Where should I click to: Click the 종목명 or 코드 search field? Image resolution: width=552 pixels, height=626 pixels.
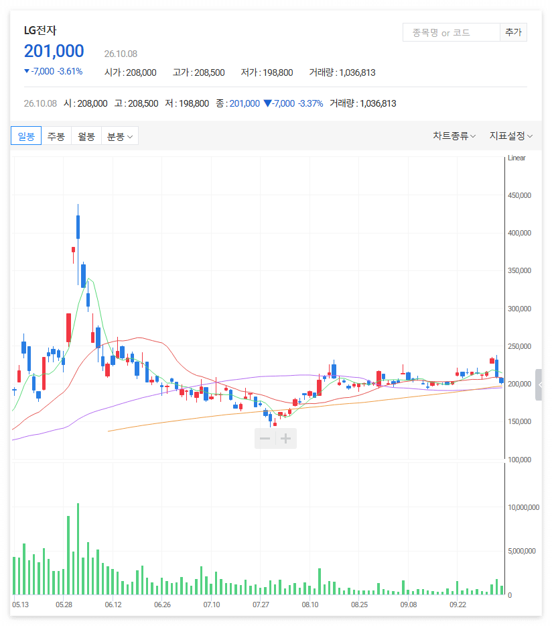[451, 32]
